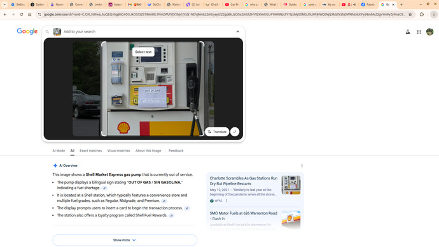Screen dimensions: 439x247
Task: Click the Select text button on image
Action: tap(143, 52)
